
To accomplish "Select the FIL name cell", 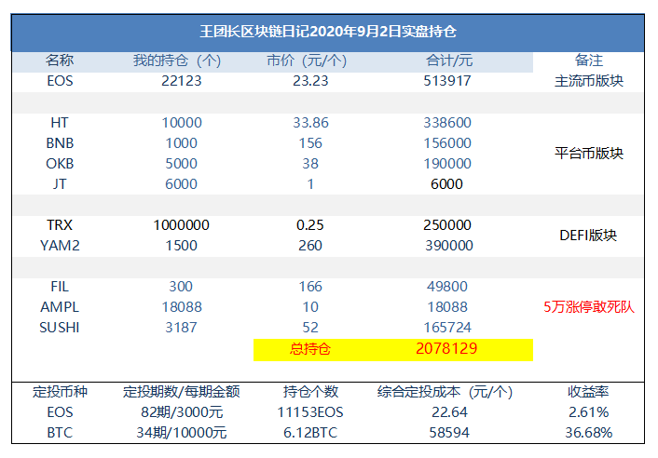I will (x=60, y=287).
